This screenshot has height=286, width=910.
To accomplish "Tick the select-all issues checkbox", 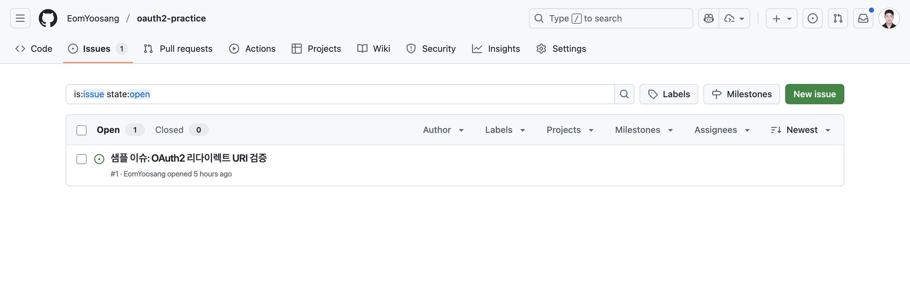I will pyautogui.click(x=82, y=130).
